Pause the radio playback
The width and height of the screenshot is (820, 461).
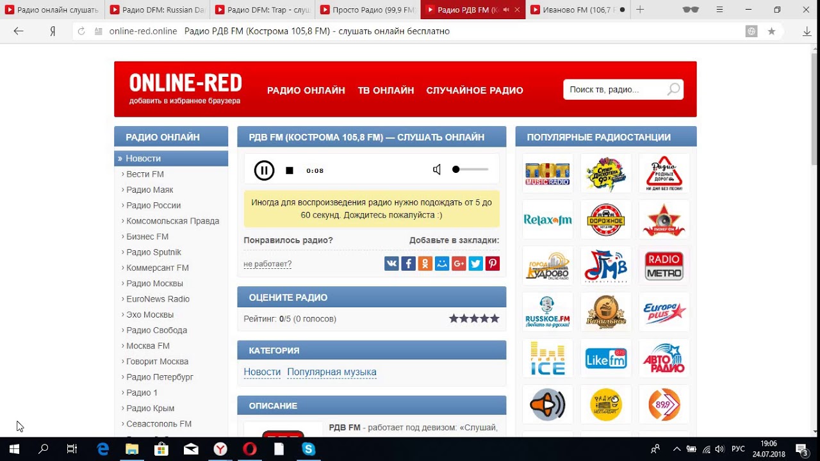(264, 170)
